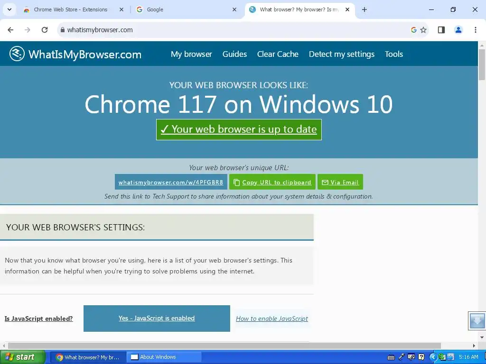Close the Google tab
This screenshot has height=364, width=486.
(x=234, y=9)
